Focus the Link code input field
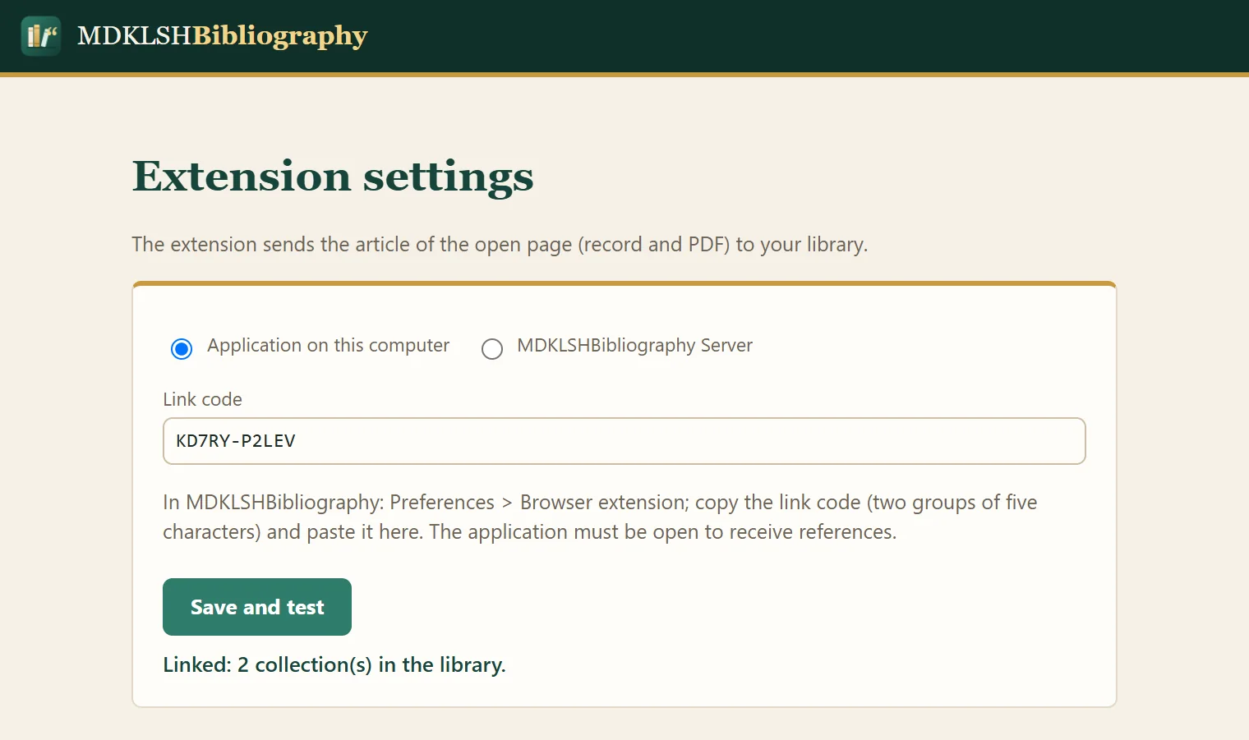This screenshot has width=1249, height=740. click(x=624, y=441)
